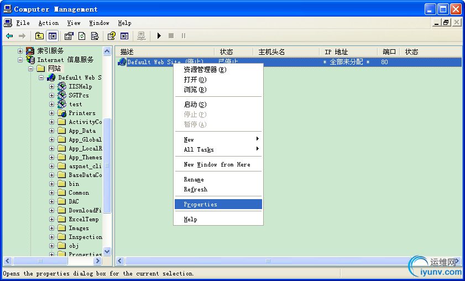
Task: Choose Refresh in the context menu
Action: pos(218,189)
